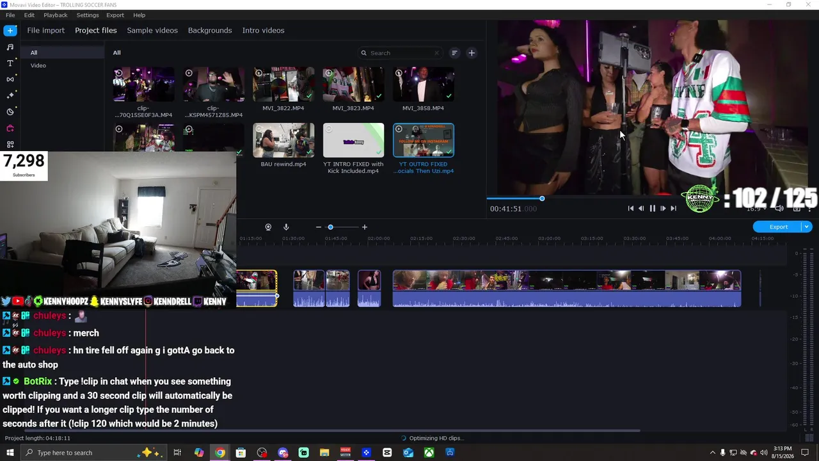Image resolution: width=819 pixels, height=461 pixels.
Task: Switch to File import tab
Action: coord(46,30)
